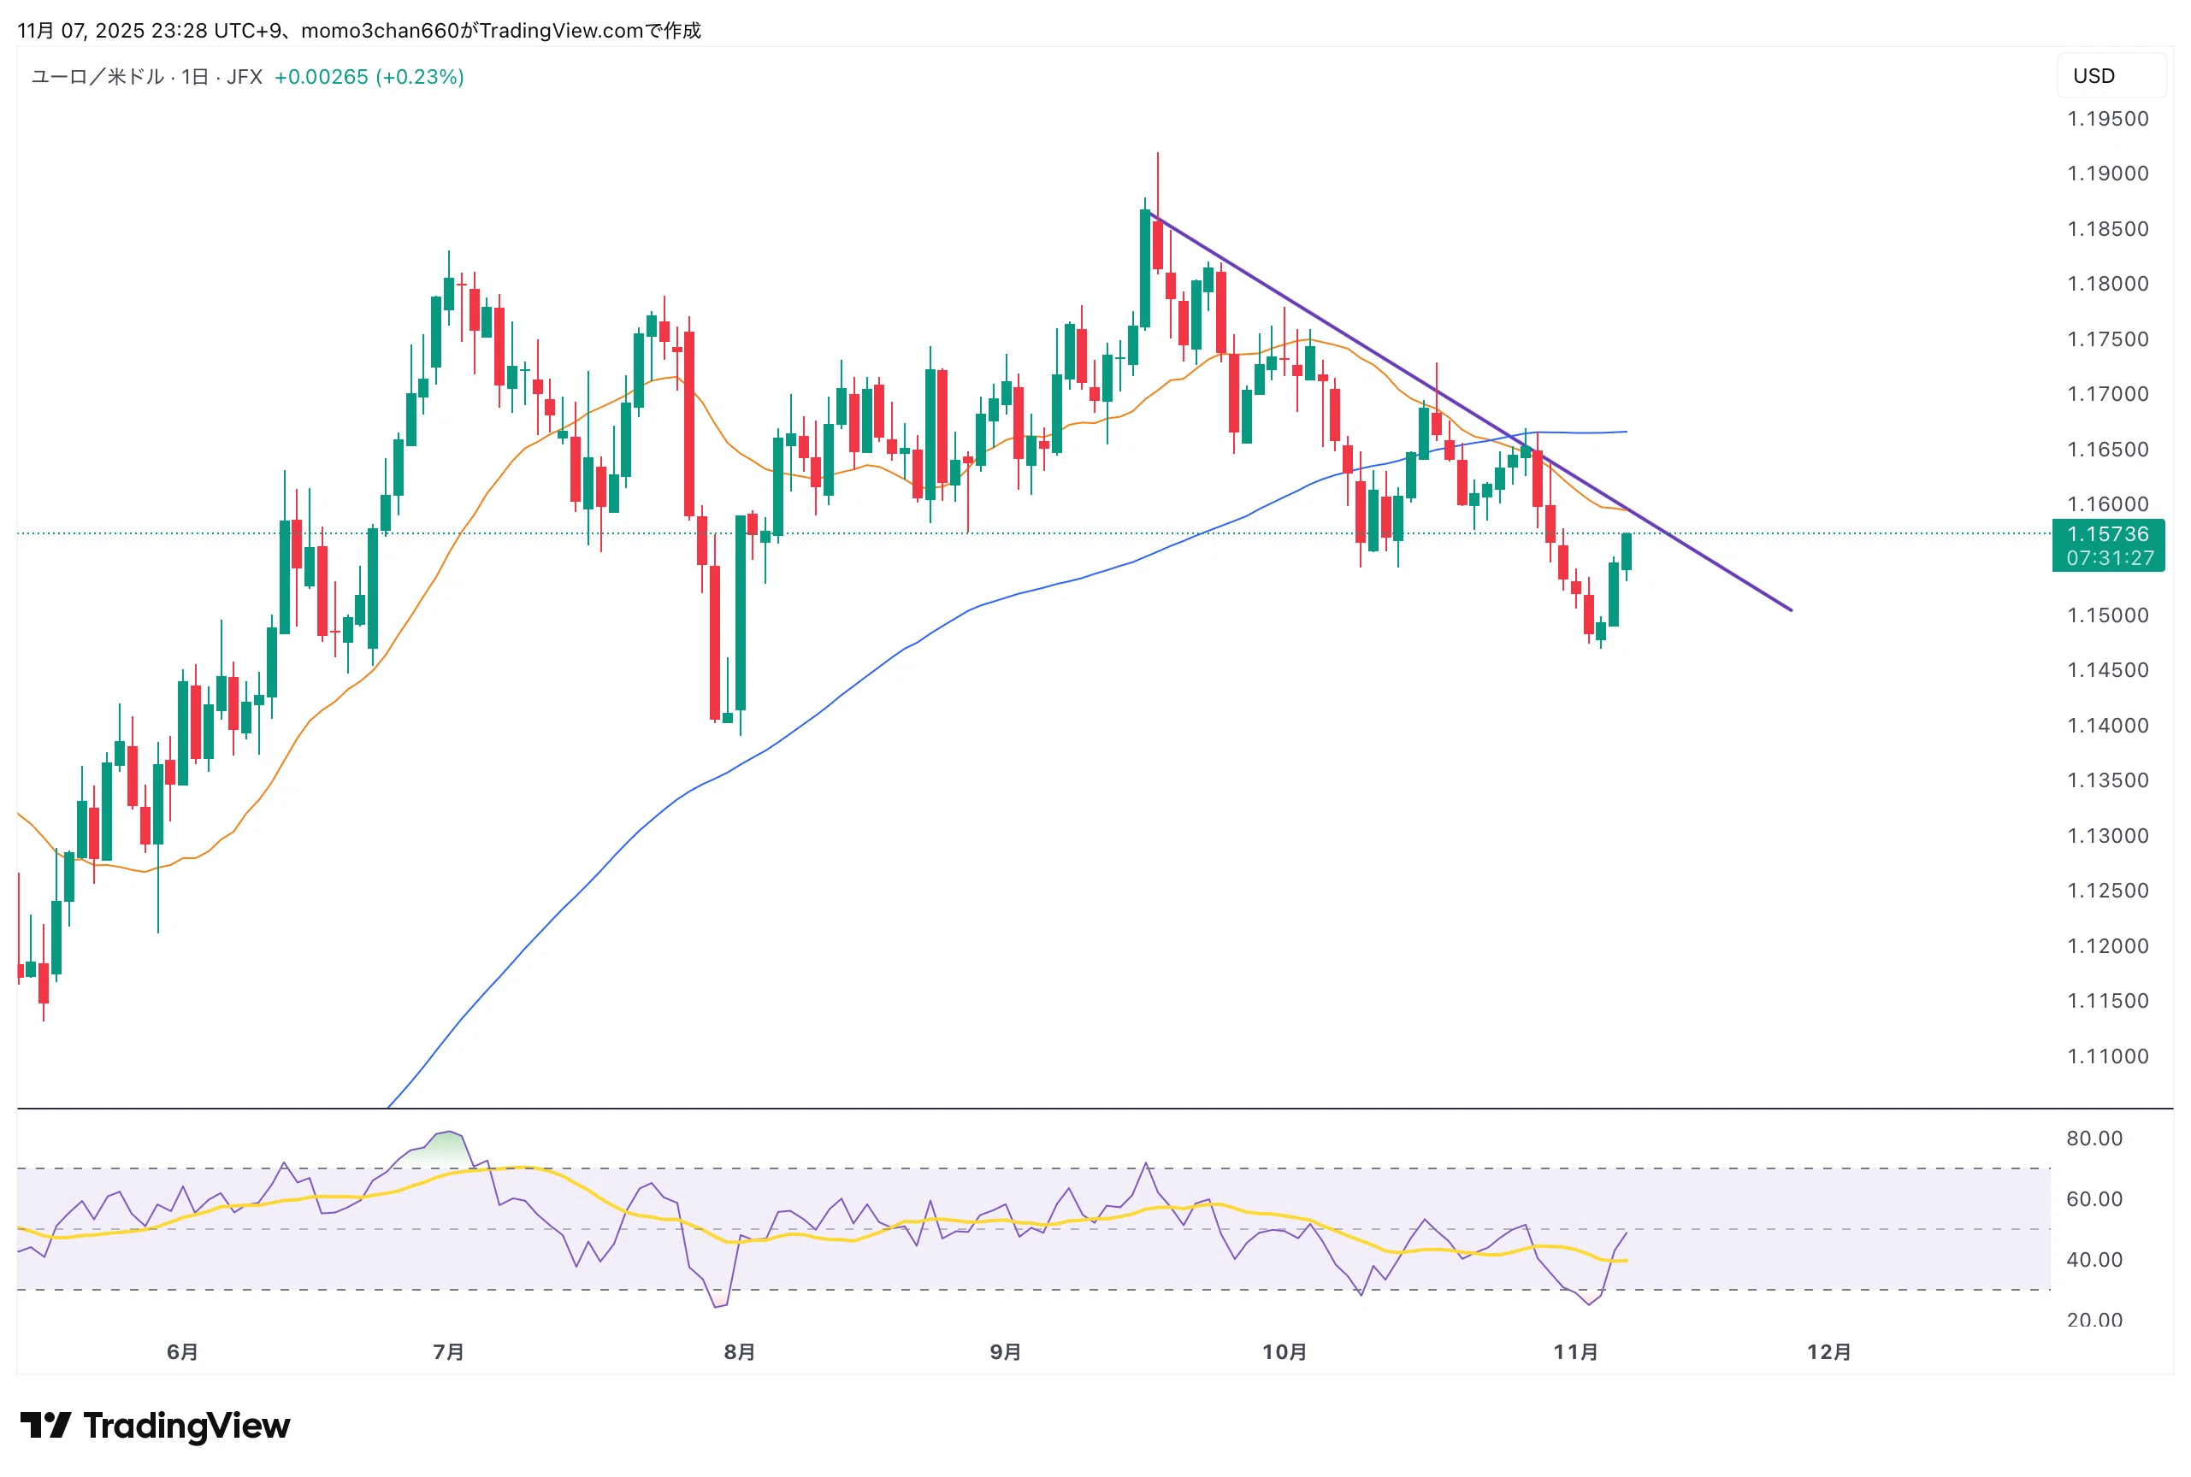This screenshot has width=2191, height=1477.
Task: Click the chart creation timestamp header text
Action: [x=359, y=30]
